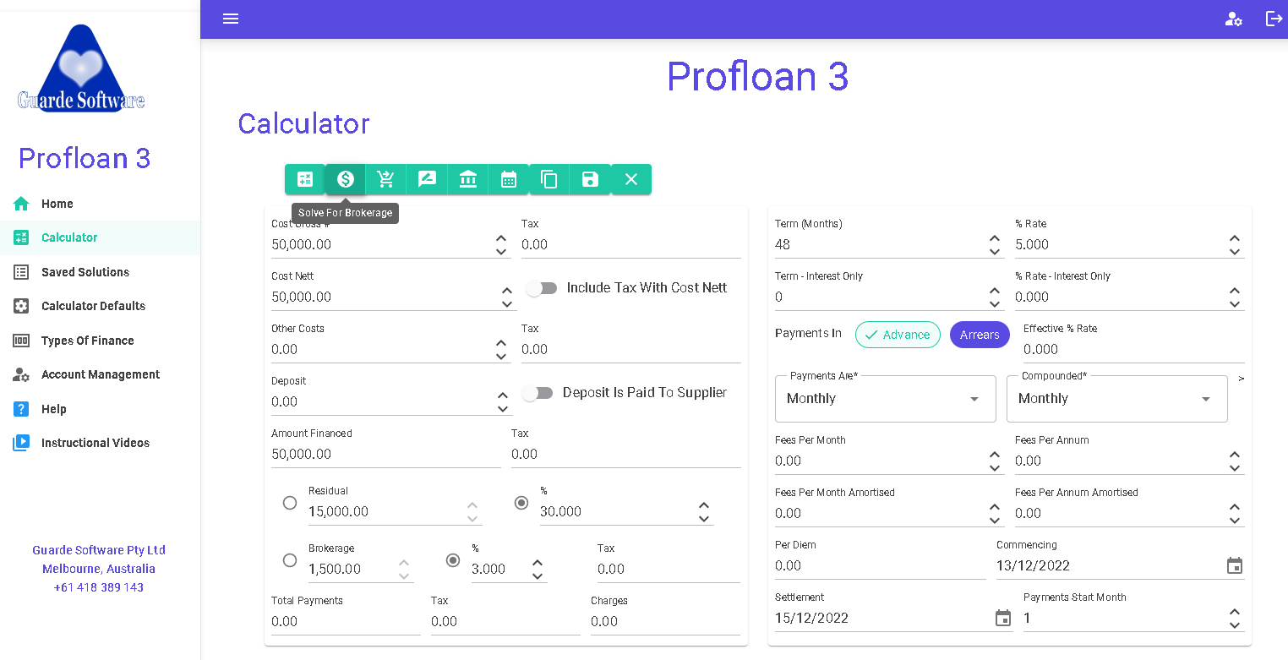Open Saved Solutions in the sidebar

pyautogui.click(x=100, y=272)
